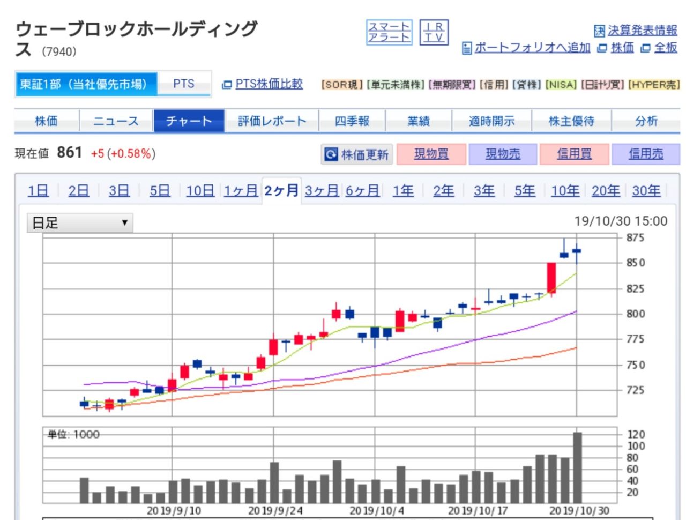Select the 2日 chart period
Viewport: 686px width, 520px height.
(79, 191)
